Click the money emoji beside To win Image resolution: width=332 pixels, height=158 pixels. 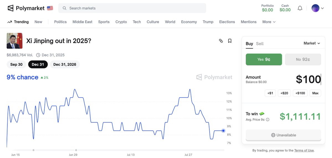click(x=262, y=114)
